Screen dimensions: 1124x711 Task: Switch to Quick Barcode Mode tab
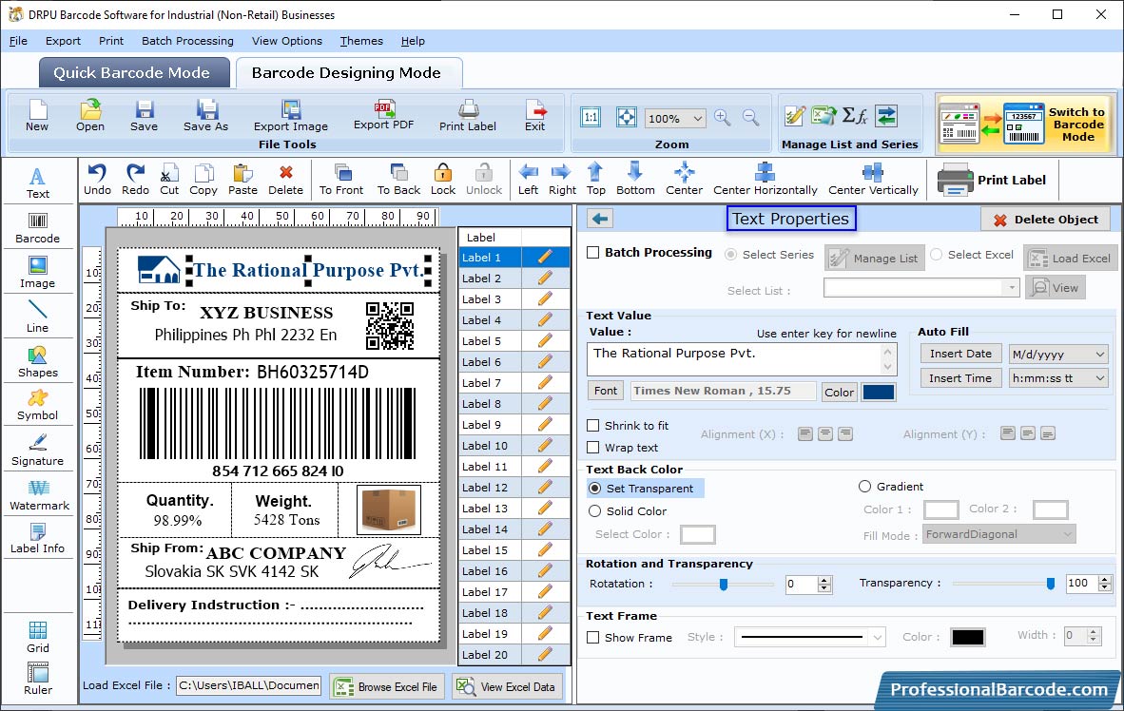pos(133,72)
